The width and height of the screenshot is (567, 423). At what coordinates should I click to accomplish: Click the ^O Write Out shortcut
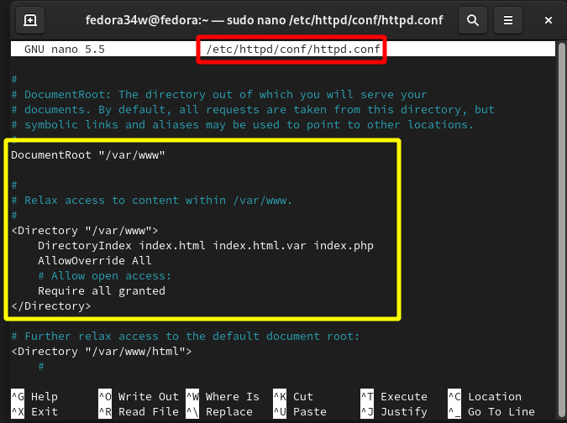pyautogui.click(x=138, y=397)
